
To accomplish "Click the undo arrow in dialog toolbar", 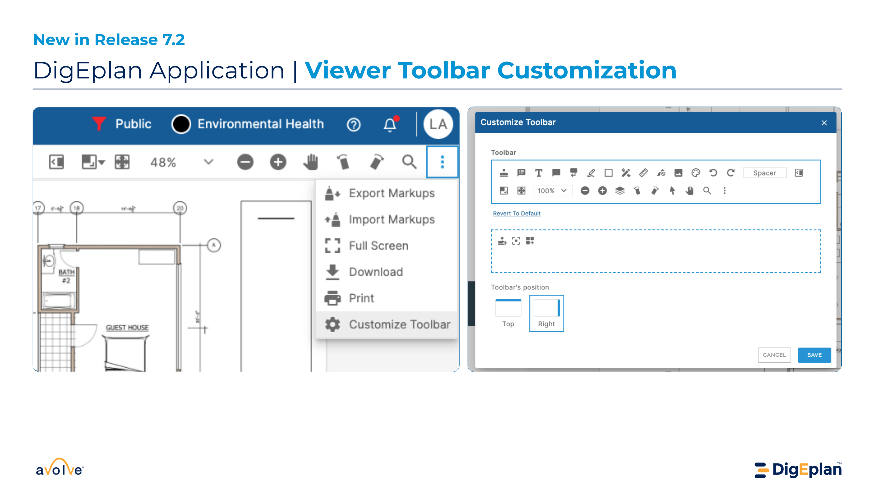I will point(713,173).
